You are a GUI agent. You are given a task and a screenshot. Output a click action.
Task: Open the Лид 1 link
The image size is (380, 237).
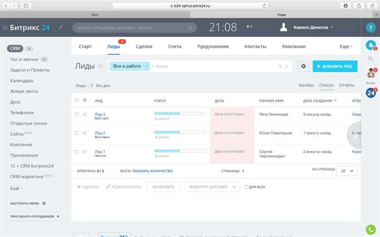point(100,151)
